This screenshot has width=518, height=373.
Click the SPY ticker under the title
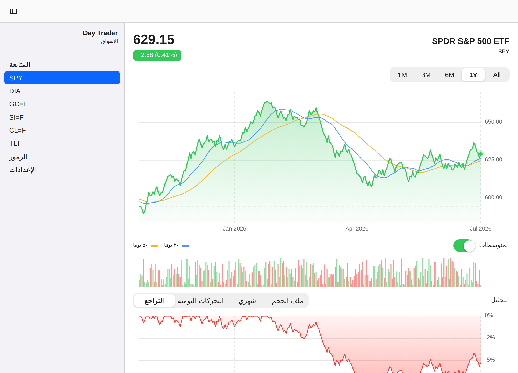click(503, 52)
